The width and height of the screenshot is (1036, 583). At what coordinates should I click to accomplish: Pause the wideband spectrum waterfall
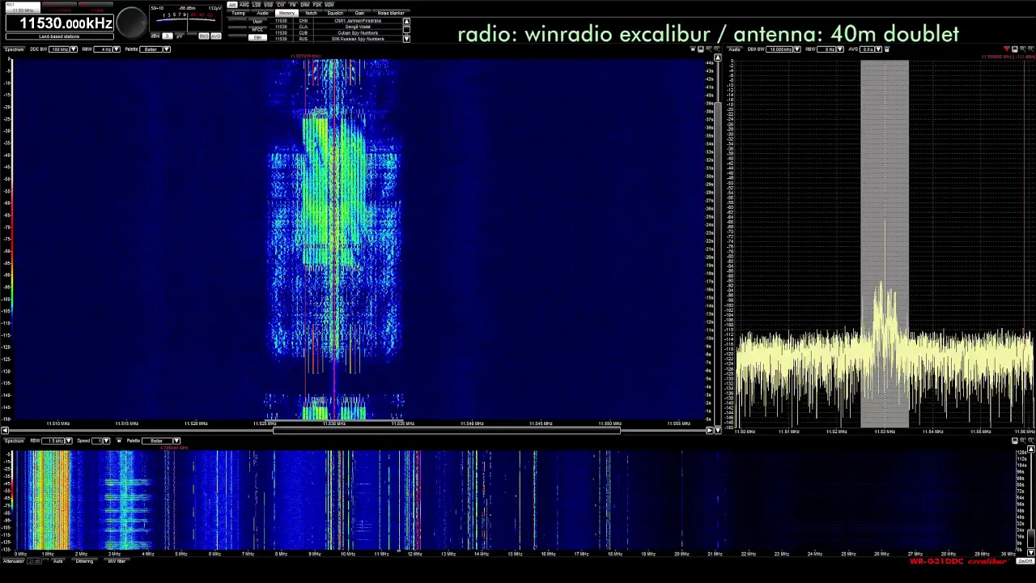pyautogui.click(x=119, y=440)
